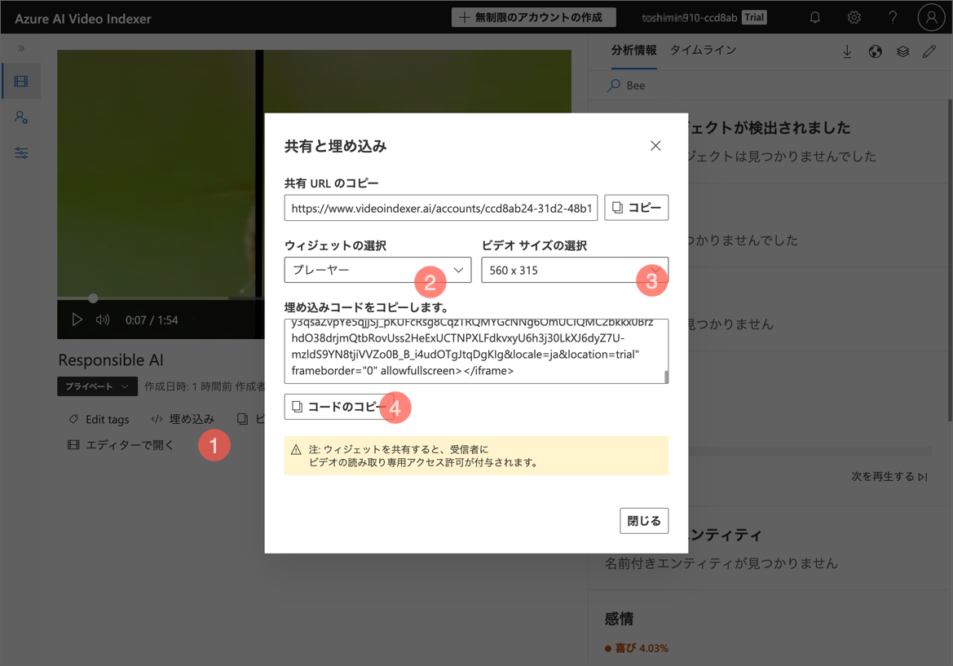
Task: Click the globe language icon
Action: [876, 51]
